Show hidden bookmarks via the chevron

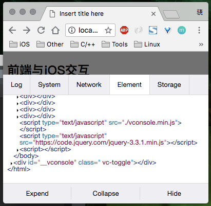(201, 44)
